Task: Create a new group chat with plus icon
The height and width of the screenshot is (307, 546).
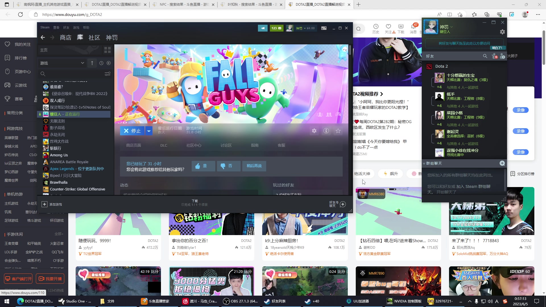Action: pos(502,163)
